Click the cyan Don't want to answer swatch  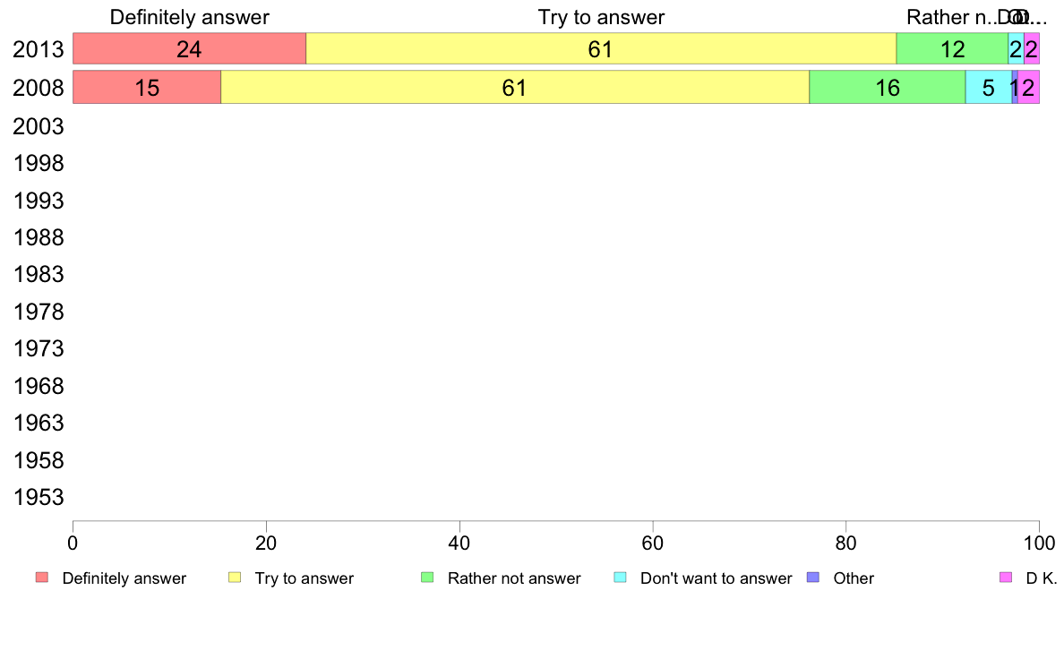point(620,578)
